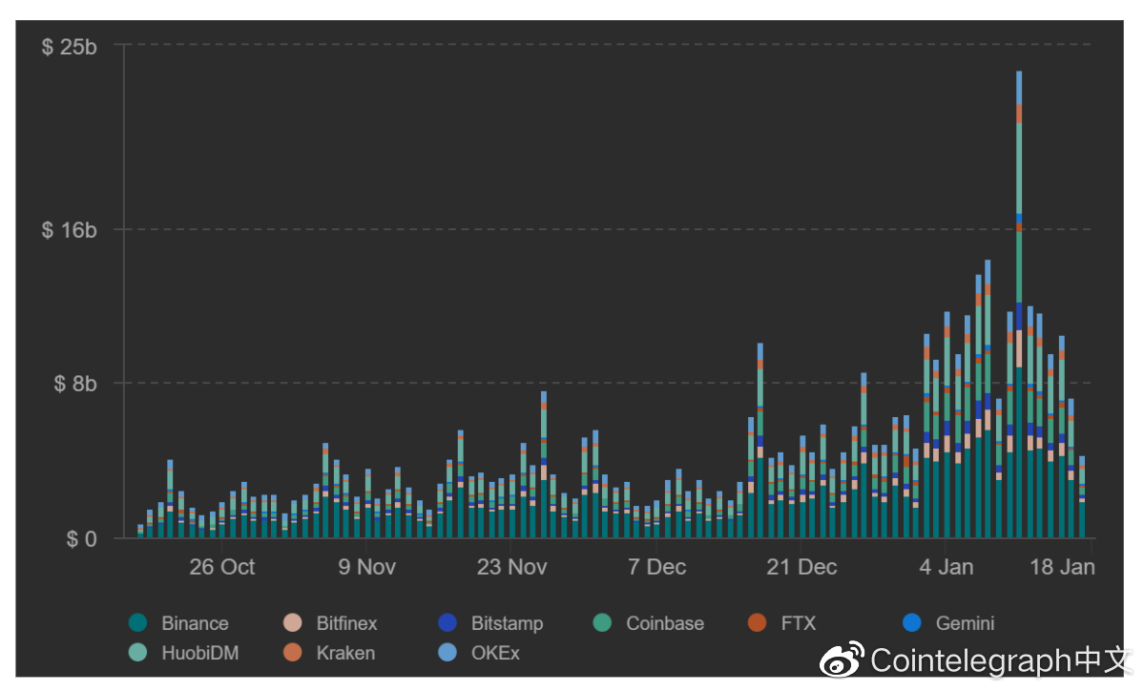The height and width of the screenshot is (691, 1144).
Task: Toggle the OKEx series label
Action: click(x=495, y=653)
